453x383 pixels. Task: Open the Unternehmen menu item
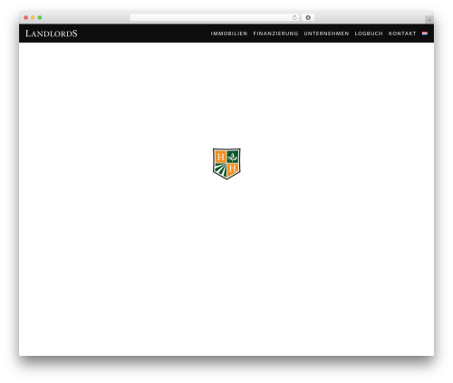[326, 34]
